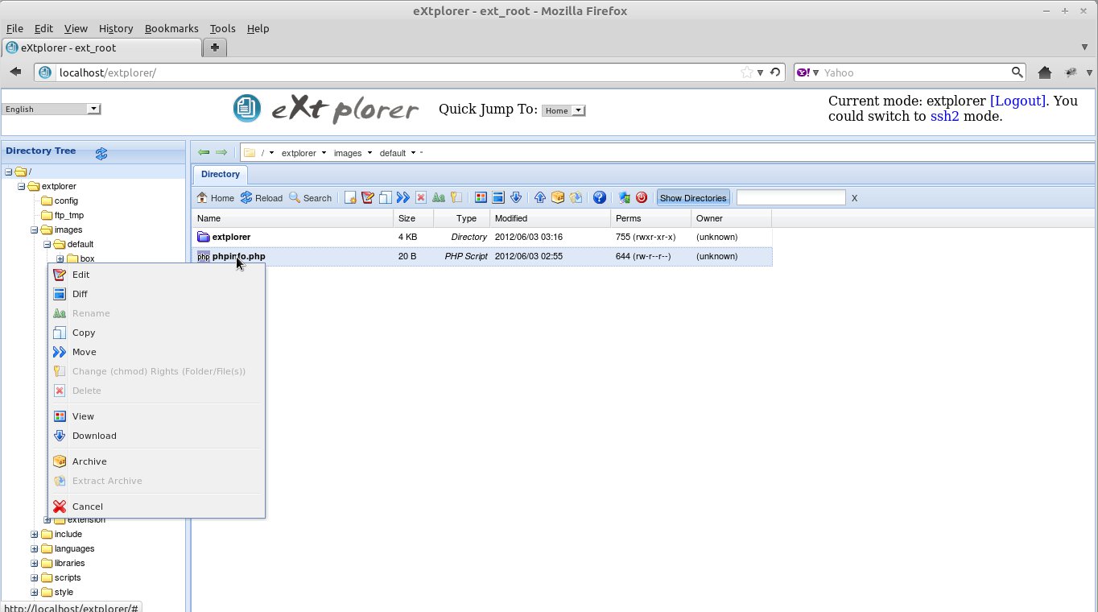
Task: Click the bookmark star in the URL bar
Action: [x=748, y=72]
